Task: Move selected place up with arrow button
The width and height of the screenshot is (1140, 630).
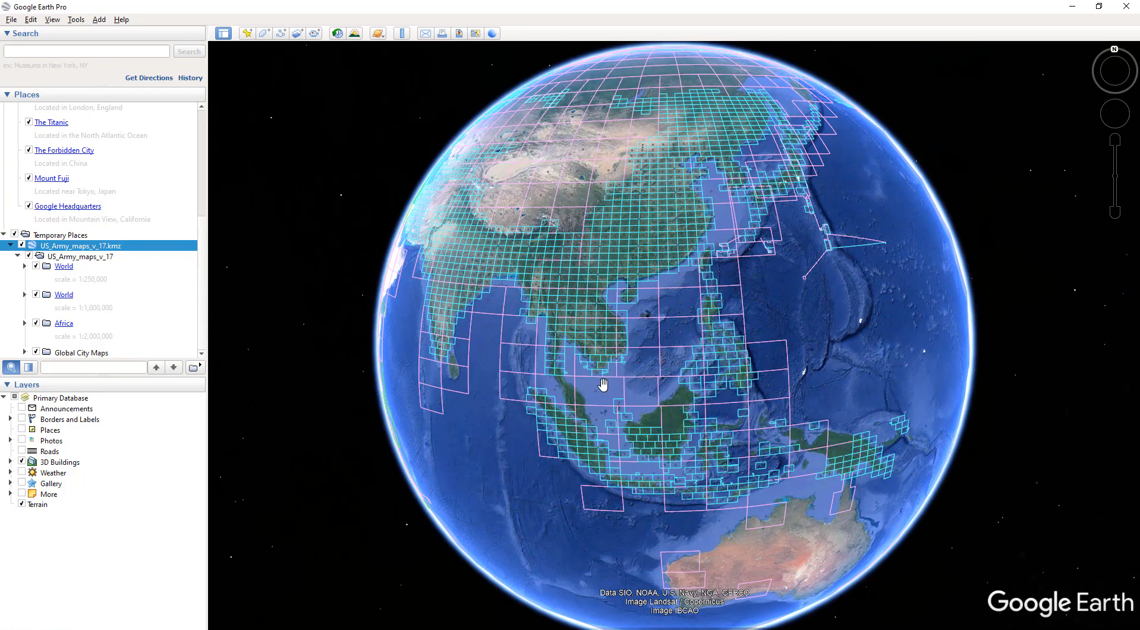Action: [156, 367]
